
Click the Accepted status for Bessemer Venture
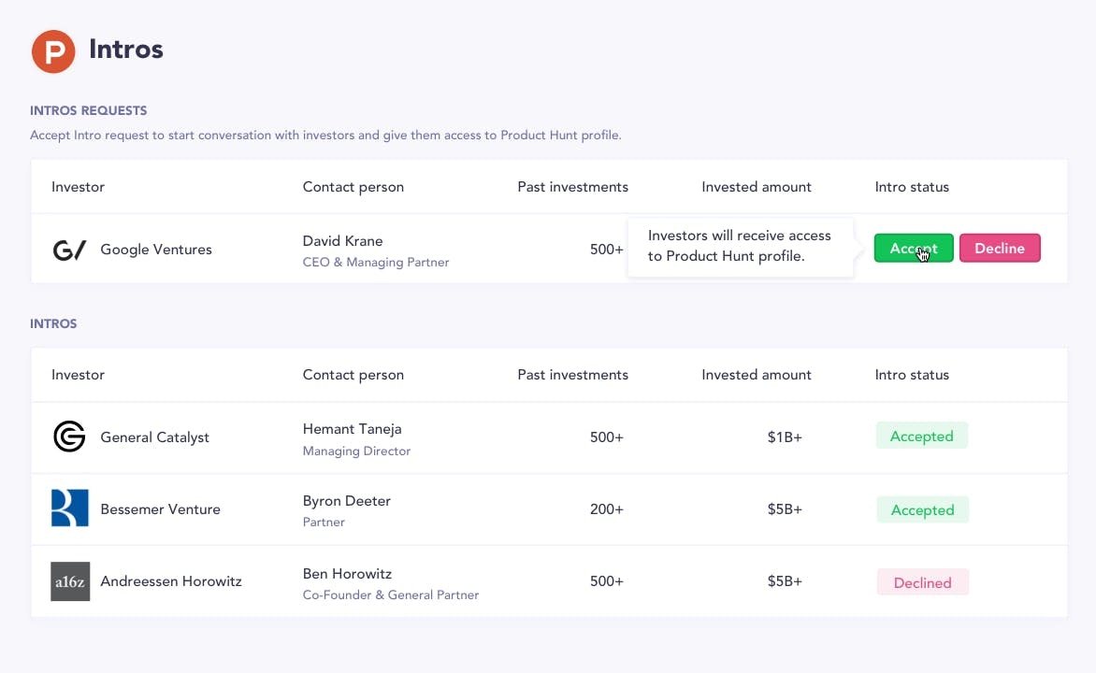[x=923, y=509]
